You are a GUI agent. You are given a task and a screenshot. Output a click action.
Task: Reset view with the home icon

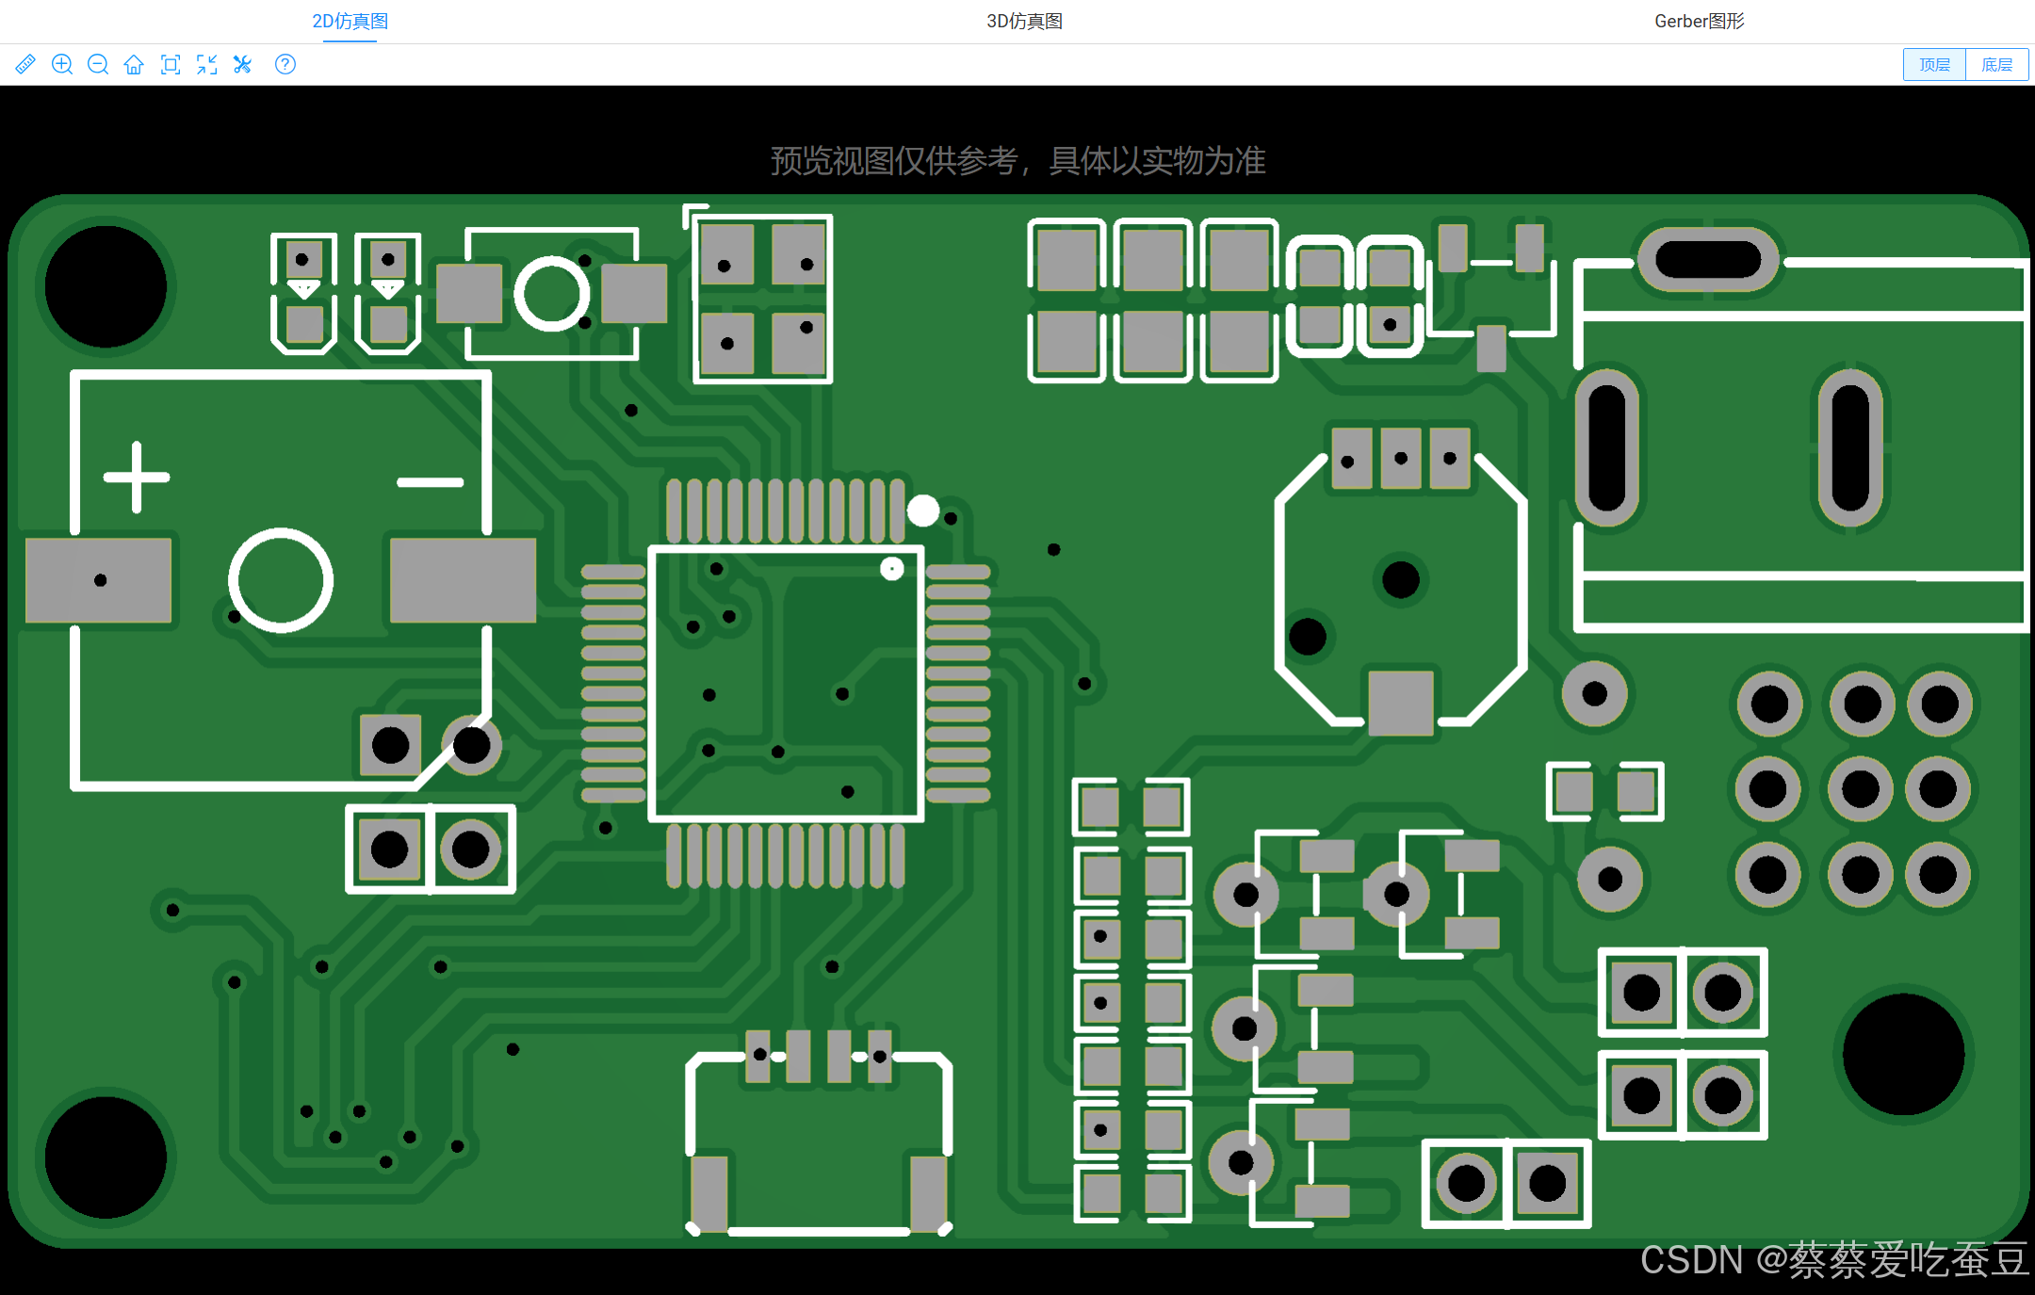click(134, 64)
